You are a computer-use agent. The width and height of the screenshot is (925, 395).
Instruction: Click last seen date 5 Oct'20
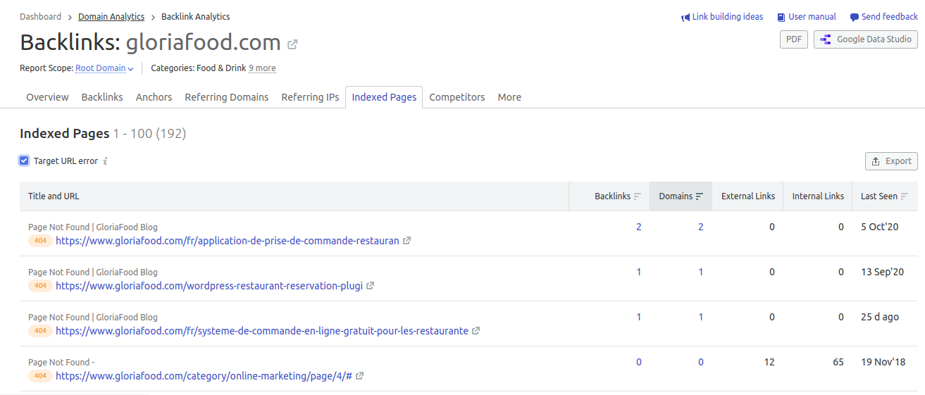(880, 227)
